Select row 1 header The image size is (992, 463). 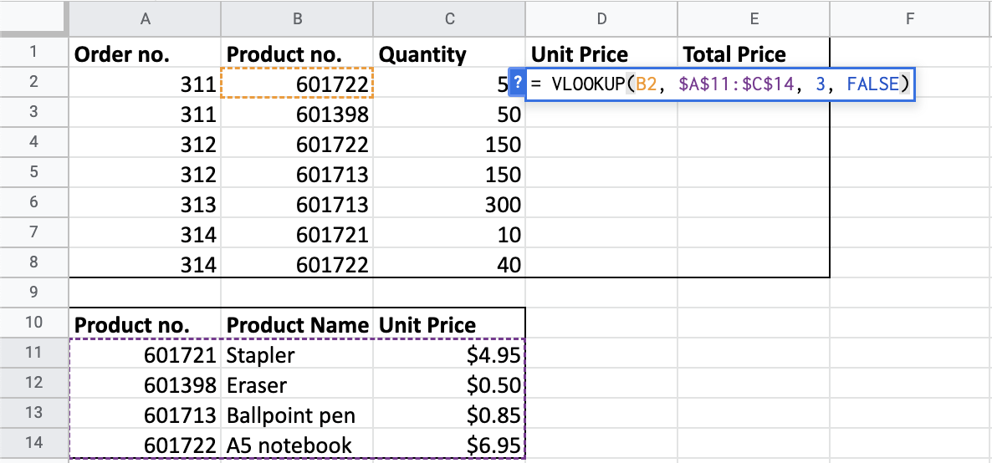pos(33,52)
